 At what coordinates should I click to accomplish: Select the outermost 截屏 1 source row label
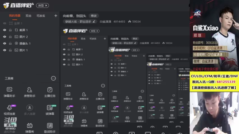pyautogui.click(x=23, y=30)
